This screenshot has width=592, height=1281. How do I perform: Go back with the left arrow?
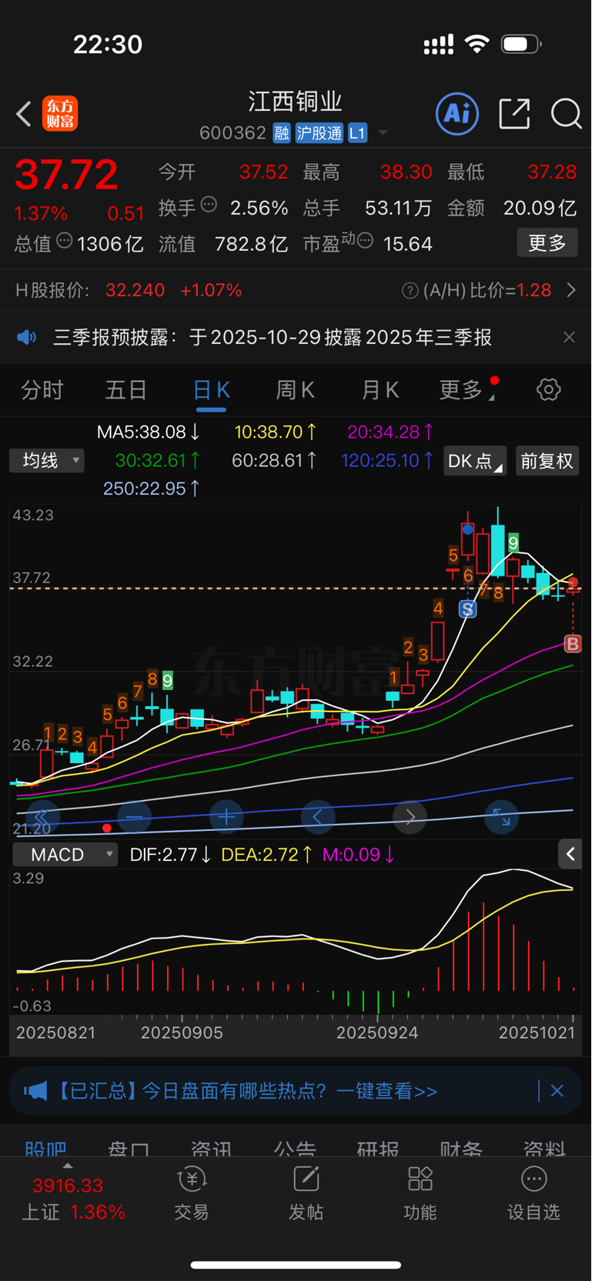pyautogui.click(x=24, y=114)
